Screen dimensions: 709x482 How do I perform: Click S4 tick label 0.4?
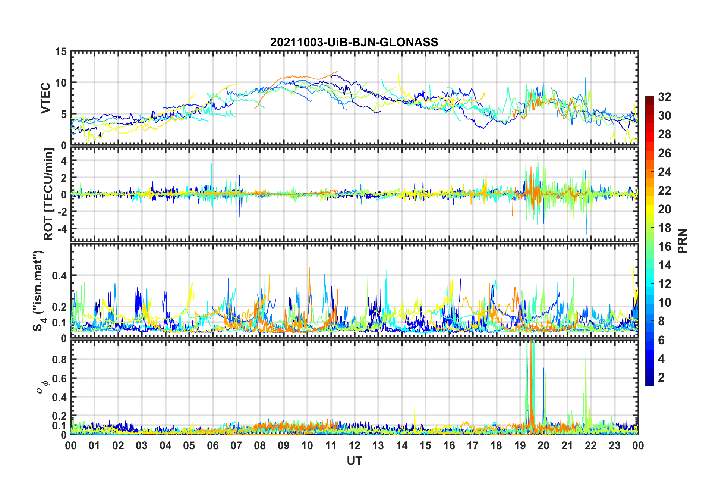click(60, 276)
